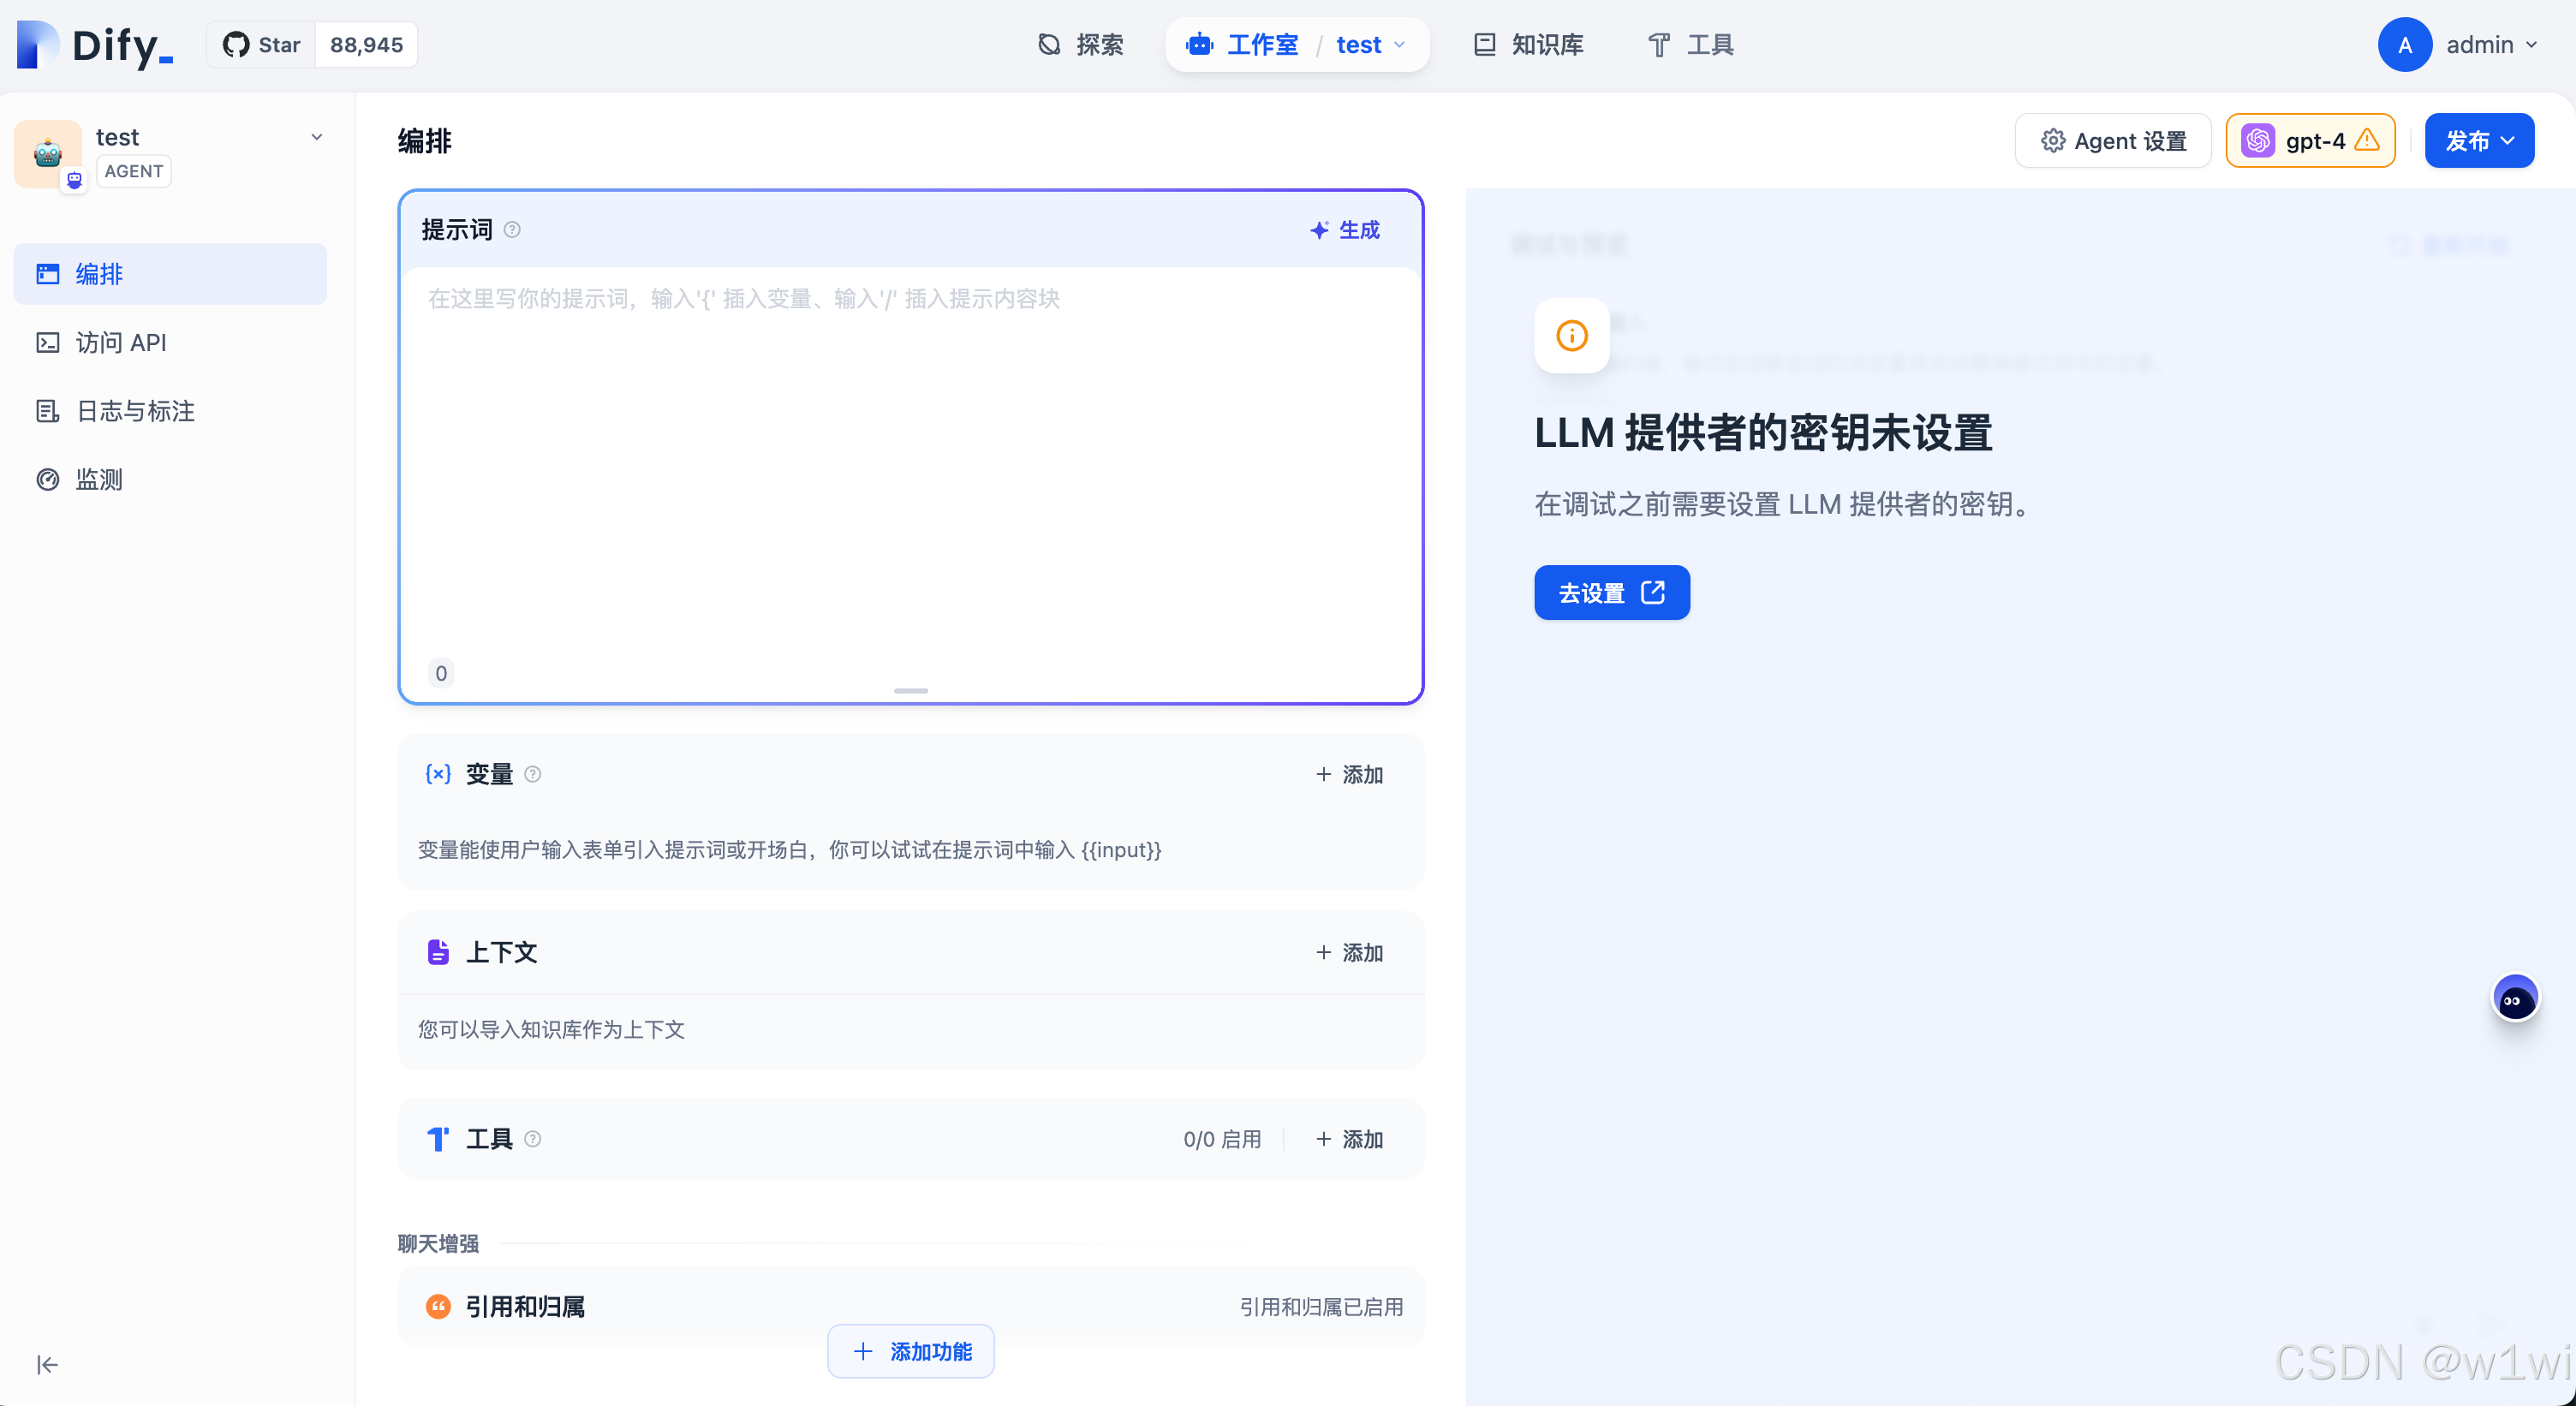The width and height of the screenshot is (2576, 1406).
Task: Click the 日志与标注 logs icon
Action: (47, 411)
